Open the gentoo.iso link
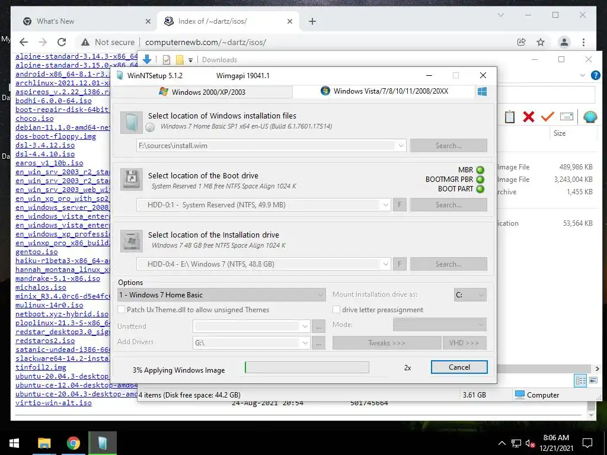607x455 pixels. [x=37, y=252]
